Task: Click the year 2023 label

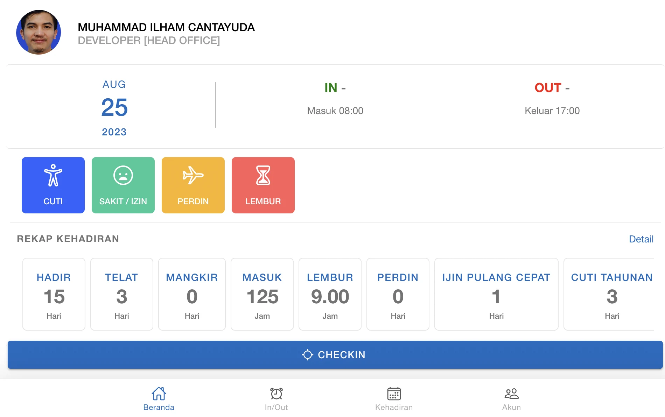Action: (x=114, y=132)
